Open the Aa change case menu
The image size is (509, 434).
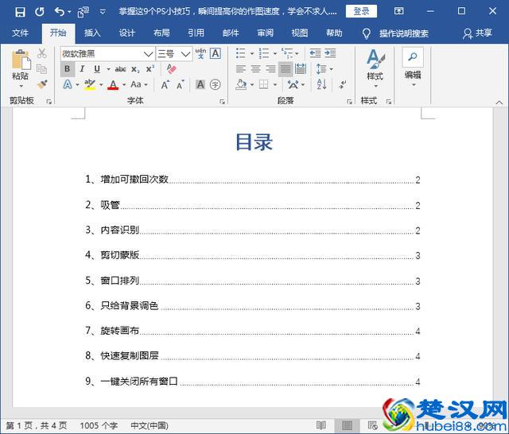click(139, 85)
